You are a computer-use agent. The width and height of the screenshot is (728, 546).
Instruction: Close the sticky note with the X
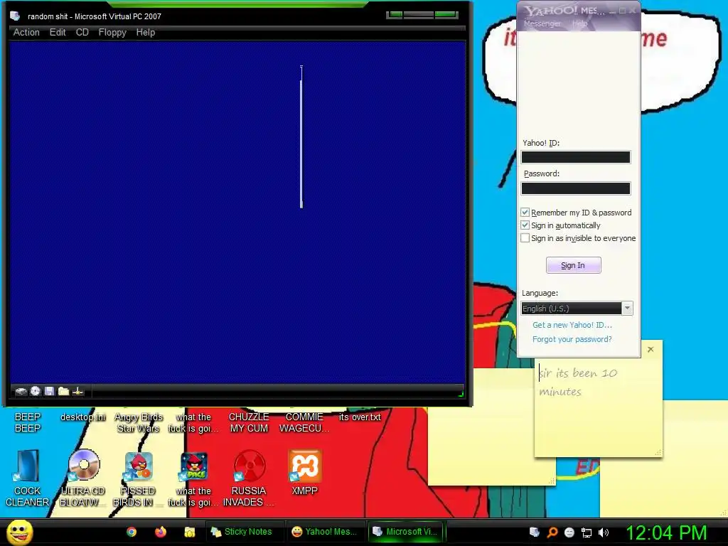651,349
